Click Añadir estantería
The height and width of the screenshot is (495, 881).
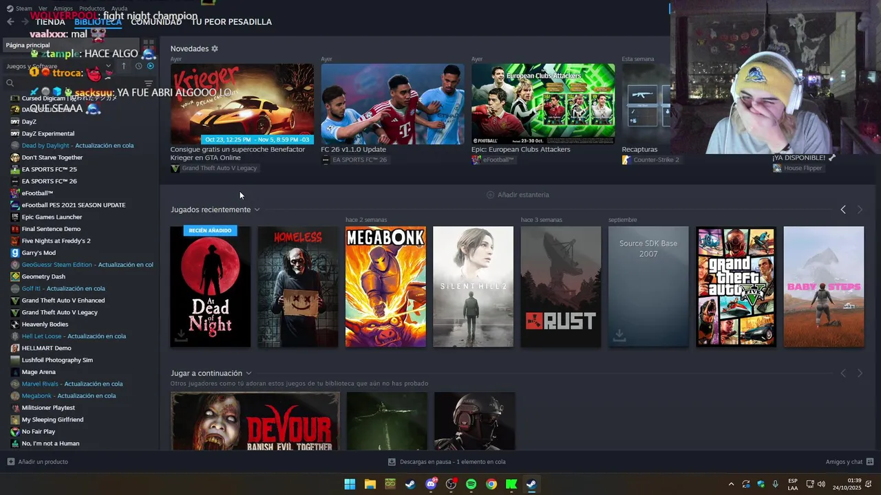(x=518, y=195)
